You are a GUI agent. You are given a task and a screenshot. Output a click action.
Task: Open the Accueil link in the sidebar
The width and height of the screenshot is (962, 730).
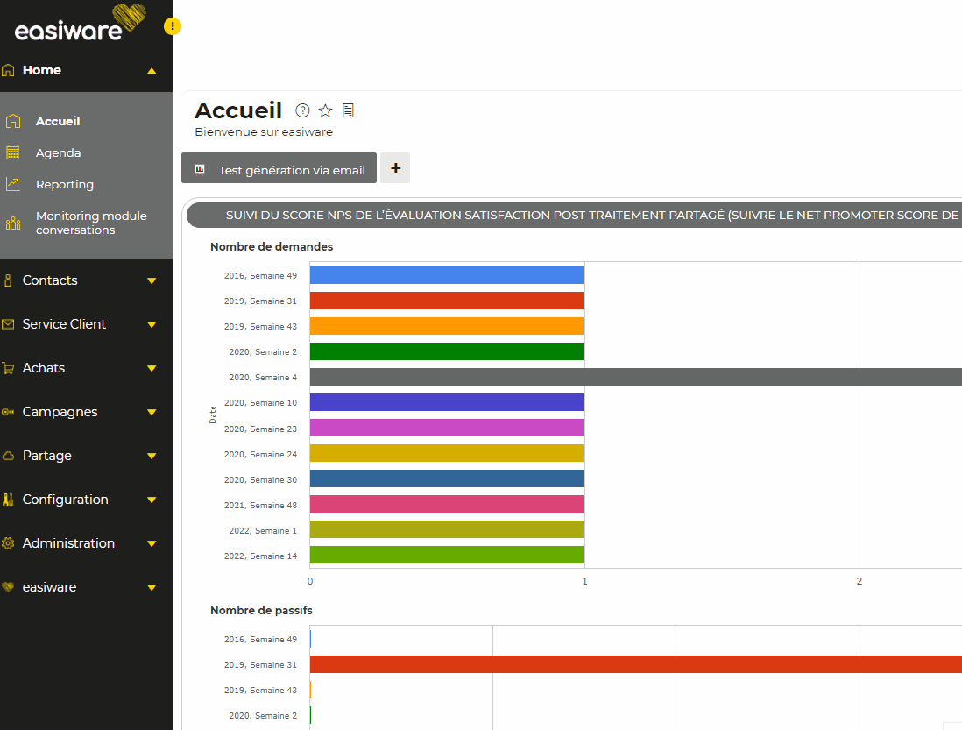[58, 122]
